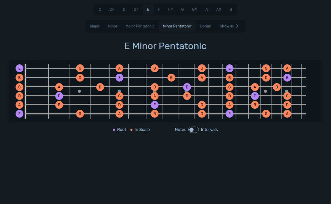Viewport: 331px width, 204px height.
Task: Click the G note at third fret low string
Action: tap(80, 114)
